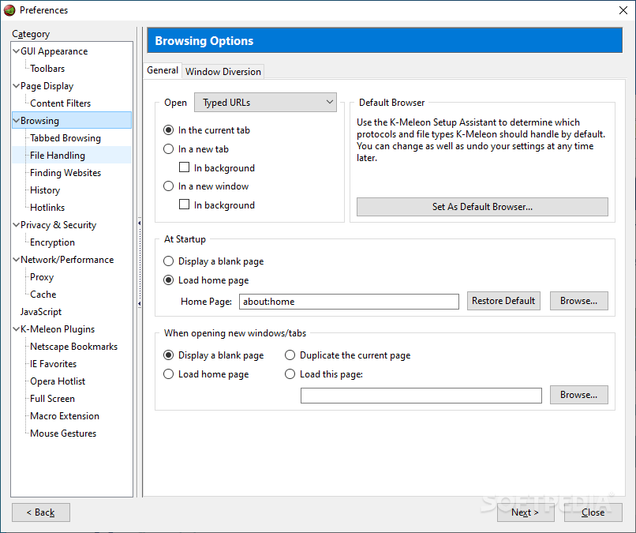Switch to the Window Diversion tab
The image size is (636, 533).
coord(223,71)
